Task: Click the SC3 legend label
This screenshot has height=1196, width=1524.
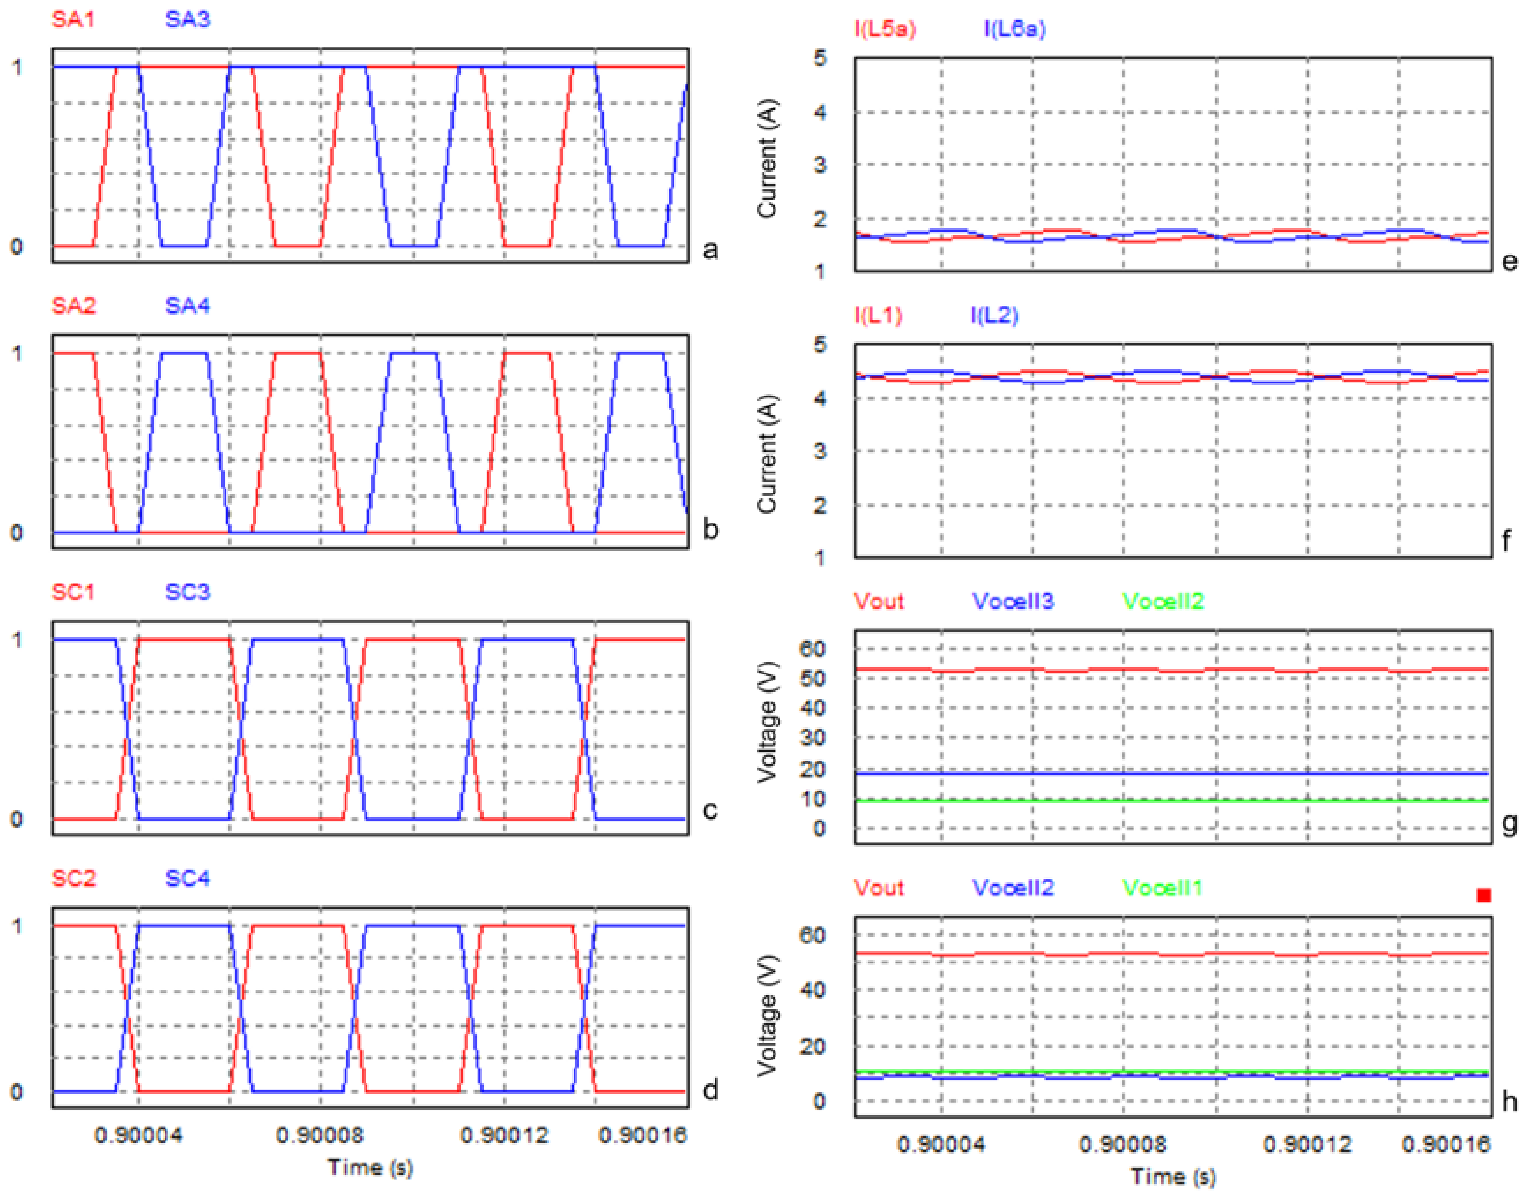Action: (x=187, y=592)
